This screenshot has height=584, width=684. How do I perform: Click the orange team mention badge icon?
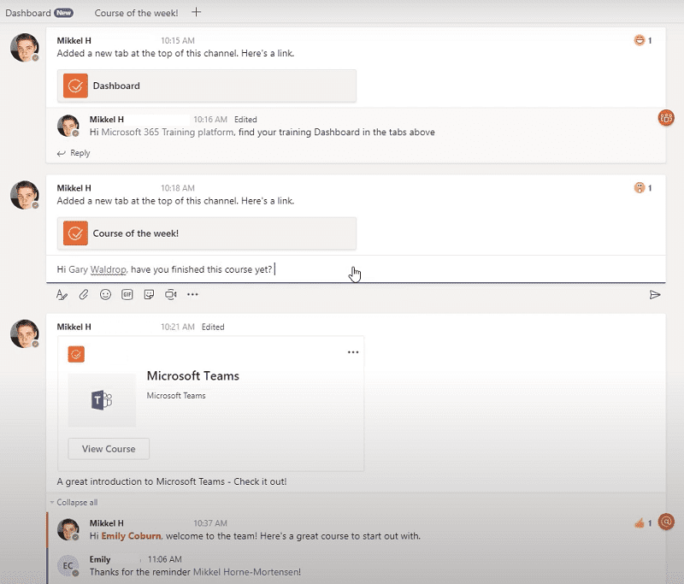pos(666,117)
